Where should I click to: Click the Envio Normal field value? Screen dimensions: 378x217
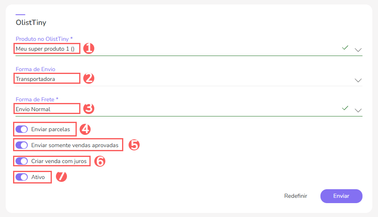tap(33, 109)
